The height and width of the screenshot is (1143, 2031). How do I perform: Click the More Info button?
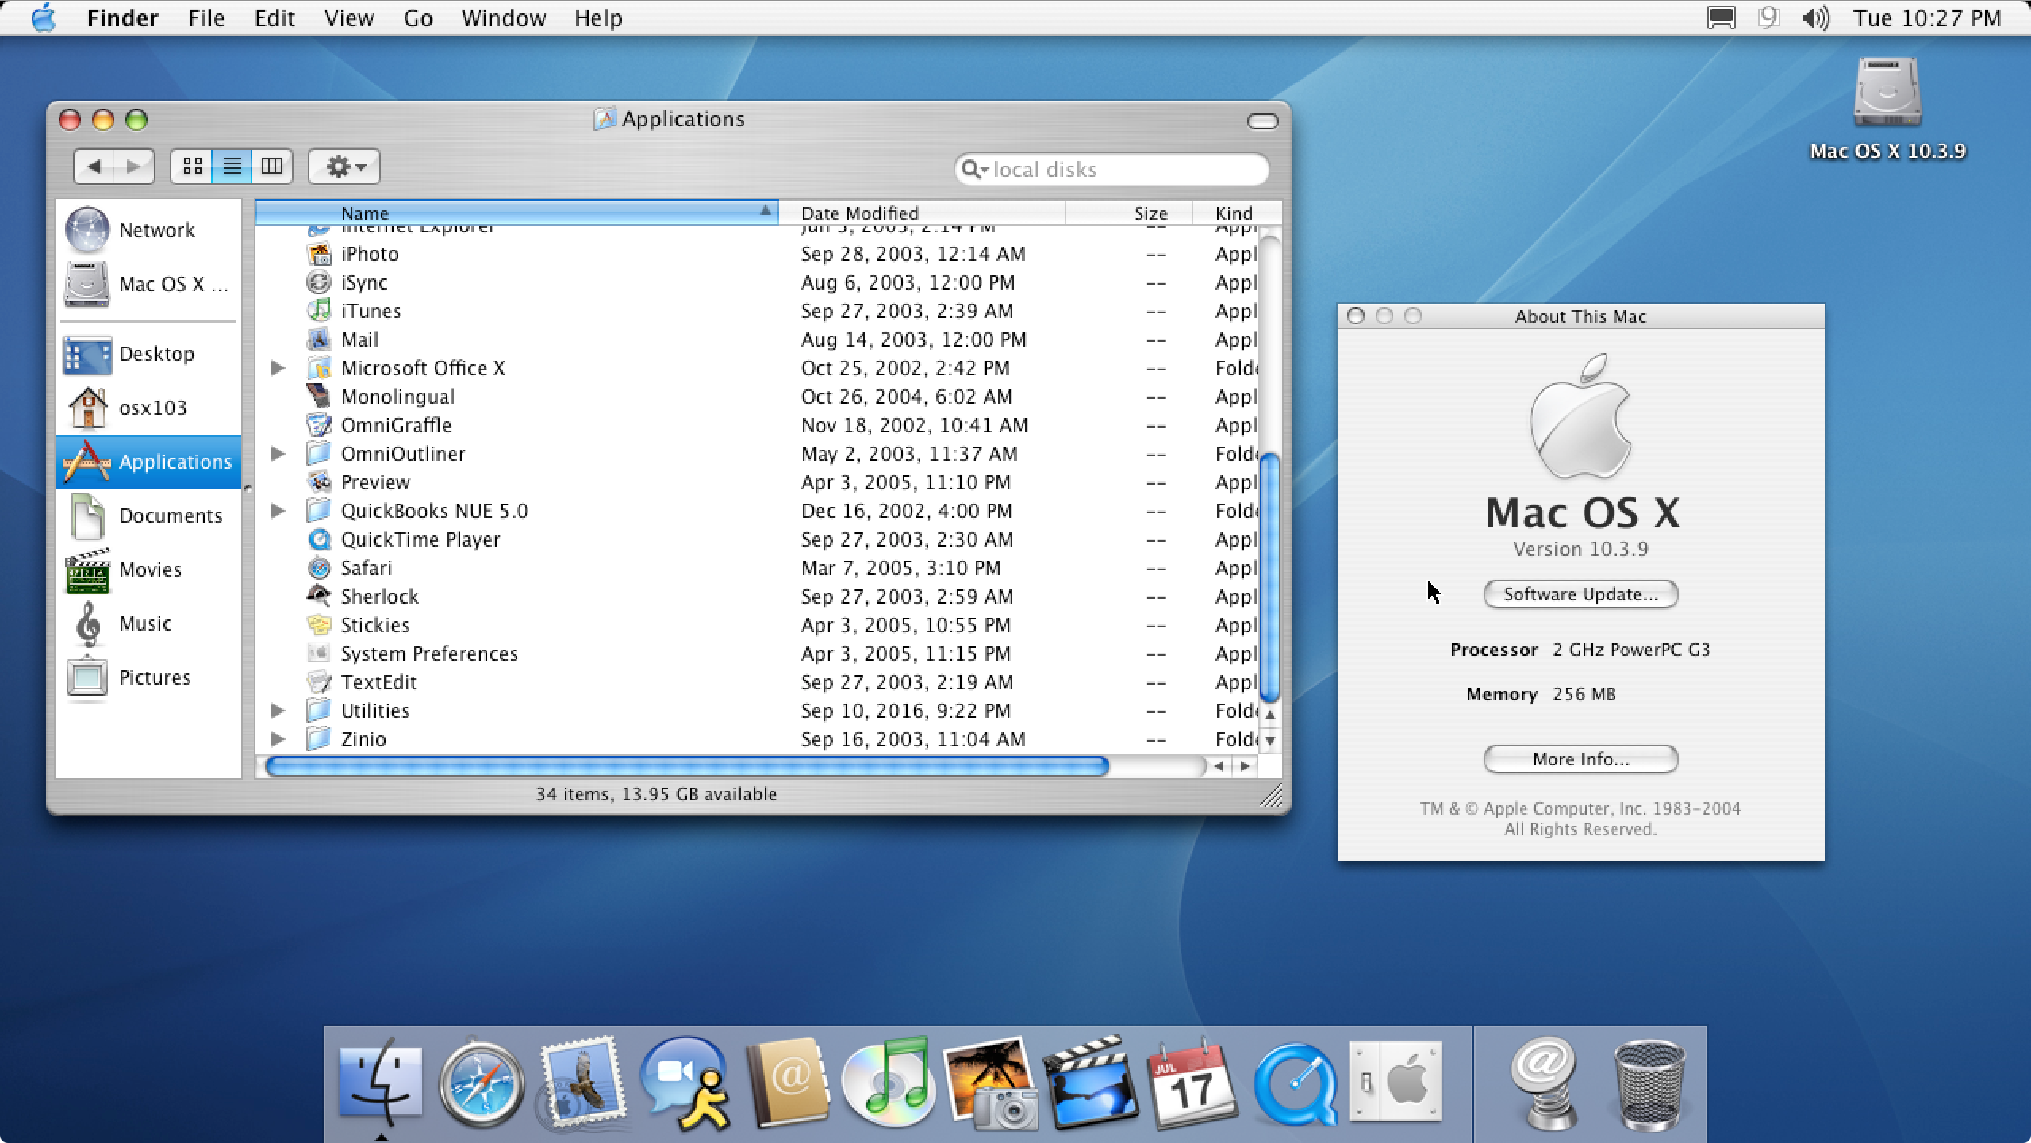point(1580,758)
